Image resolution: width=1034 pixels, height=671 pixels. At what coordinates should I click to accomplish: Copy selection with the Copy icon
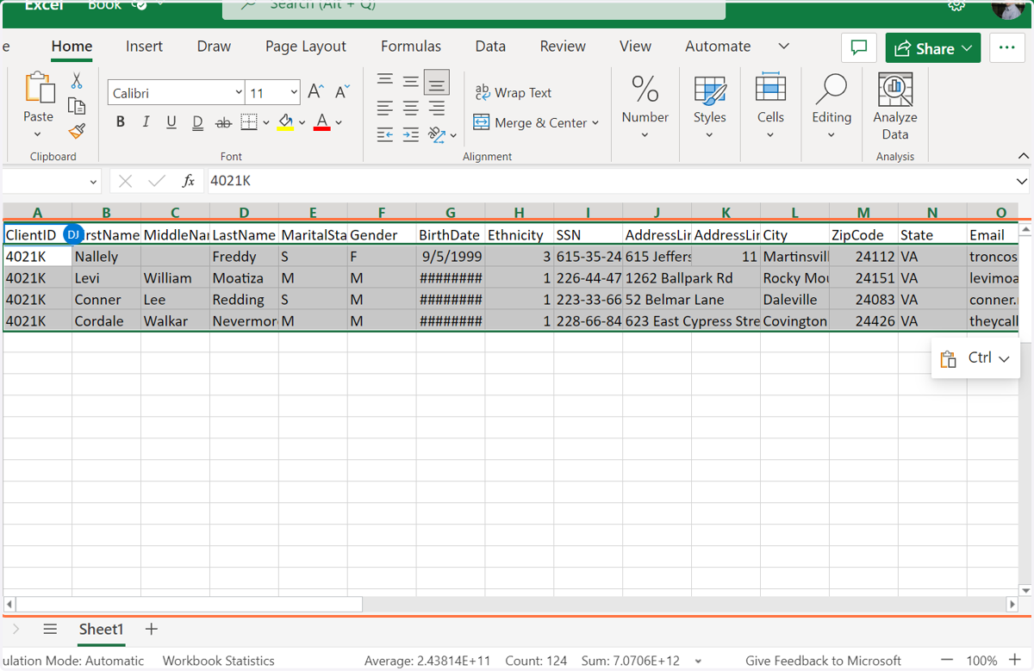coord(77,106)
